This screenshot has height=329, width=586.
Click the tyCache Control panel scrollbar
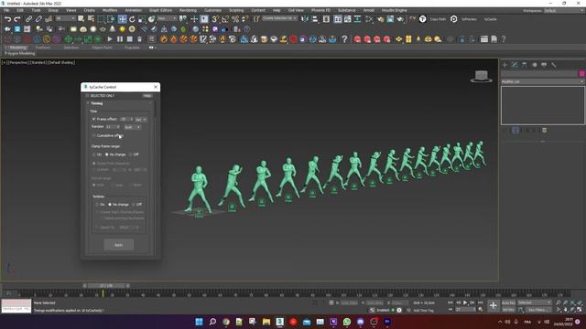[155, 108]
